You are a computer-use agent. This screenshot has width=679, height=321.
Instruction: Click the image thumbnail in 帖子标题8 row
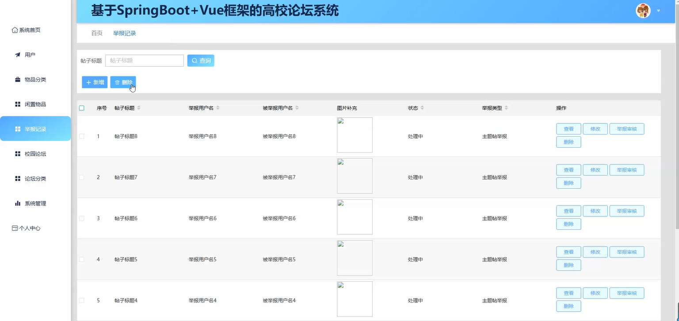[355, 135]
